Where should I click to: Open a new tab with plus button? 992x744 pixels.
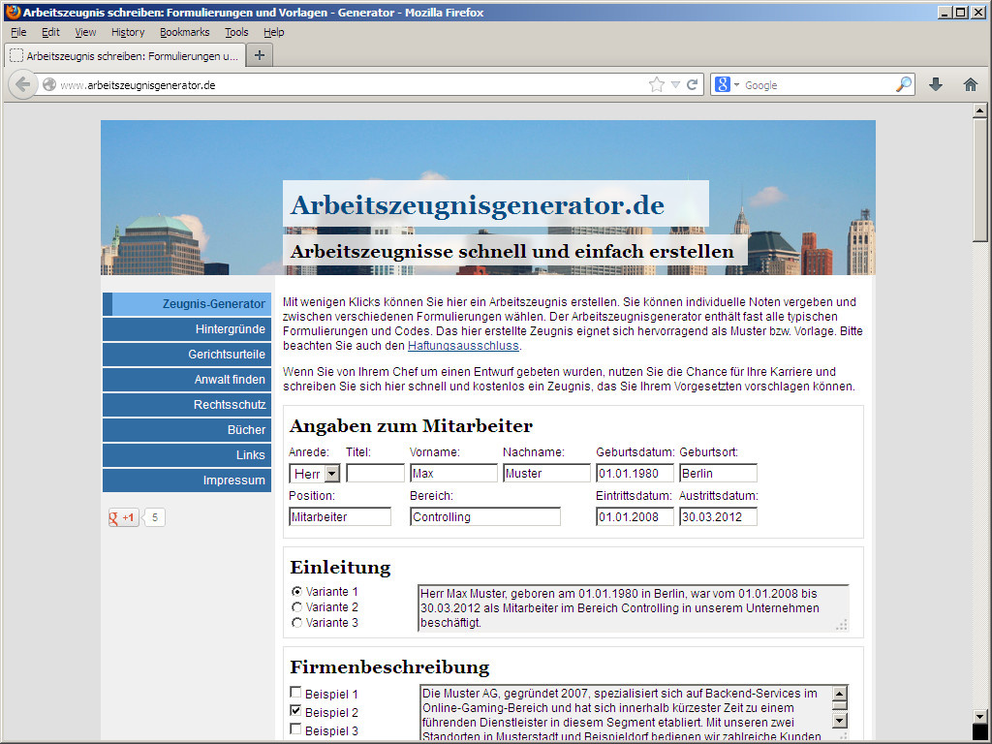tap(260, 55)
